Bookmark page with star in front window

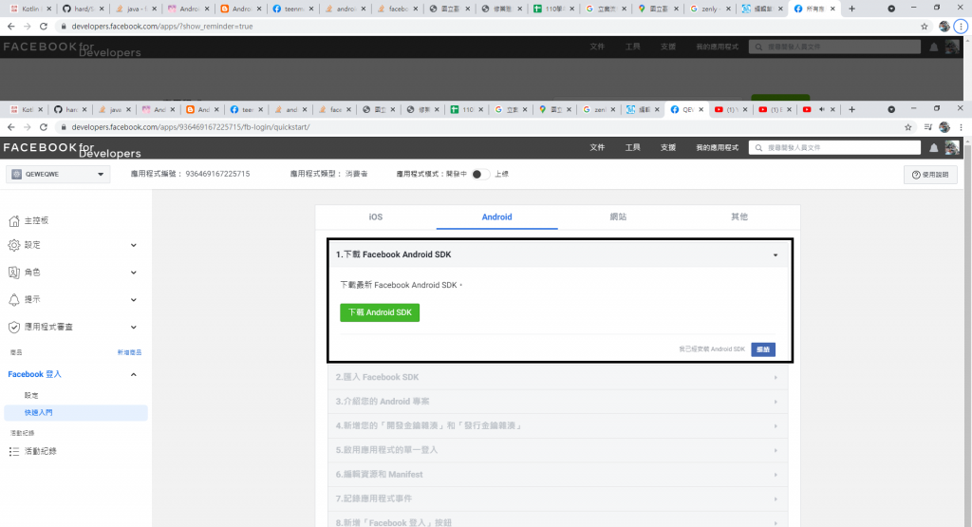tap(908, 127)
